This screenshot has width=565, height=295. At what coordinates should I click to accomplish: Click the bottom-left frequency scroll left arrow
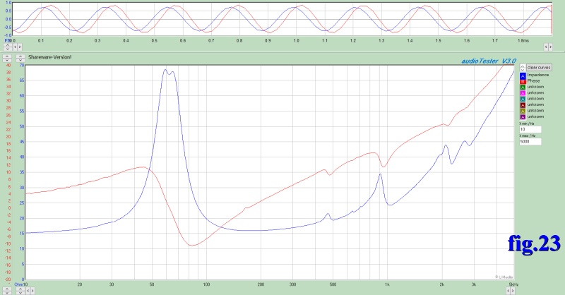click(28, 291)
